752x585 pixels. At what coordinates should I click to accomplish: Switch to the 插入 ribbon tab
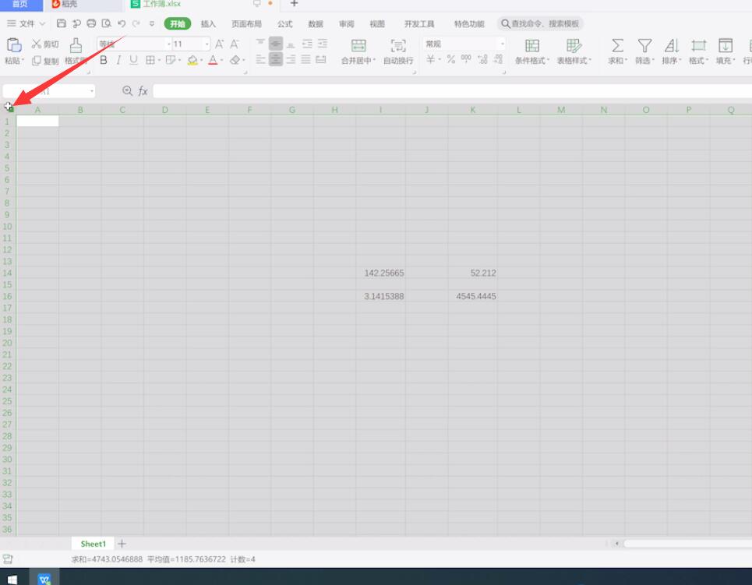pos(207,23)
